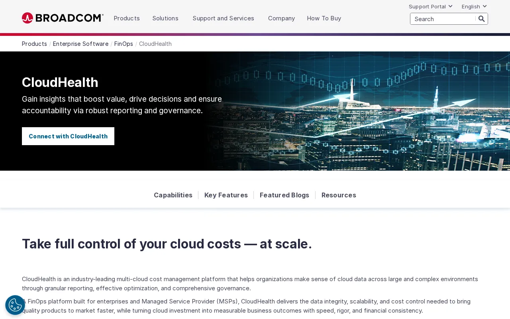This screenshot has width=510, height=319.
Task: Open the How To Buy menu
Action: coord(324,18)
